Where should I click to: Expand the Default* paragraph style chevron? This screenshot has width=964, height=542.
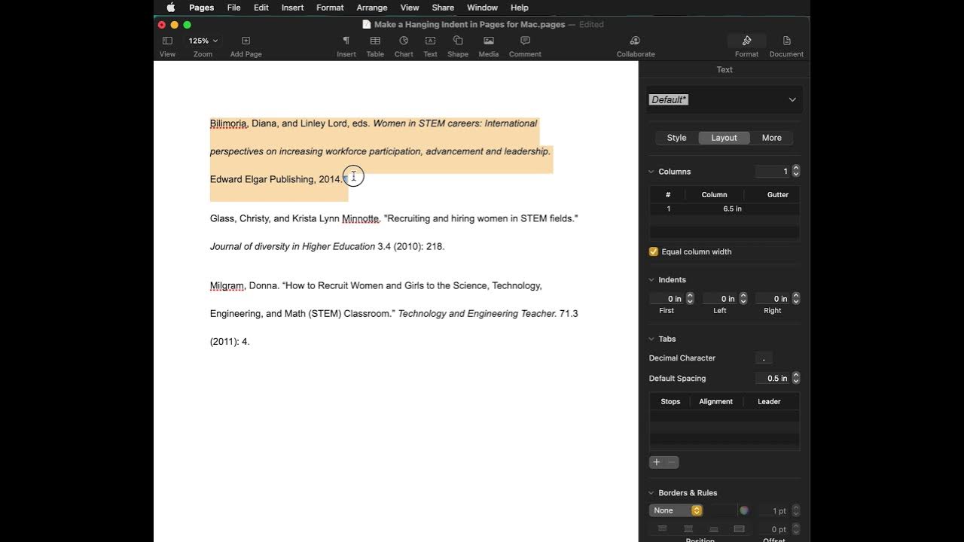coord(792,99)
